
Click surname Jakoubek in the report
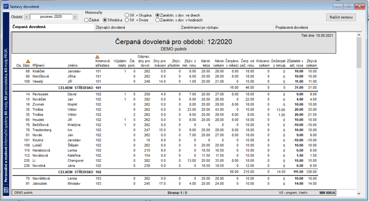[40, 183]
